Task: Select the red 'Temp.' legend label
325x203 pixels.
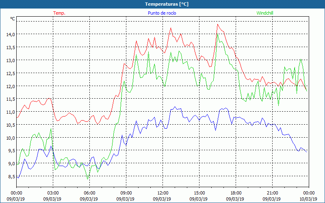Action: (59, 13)
